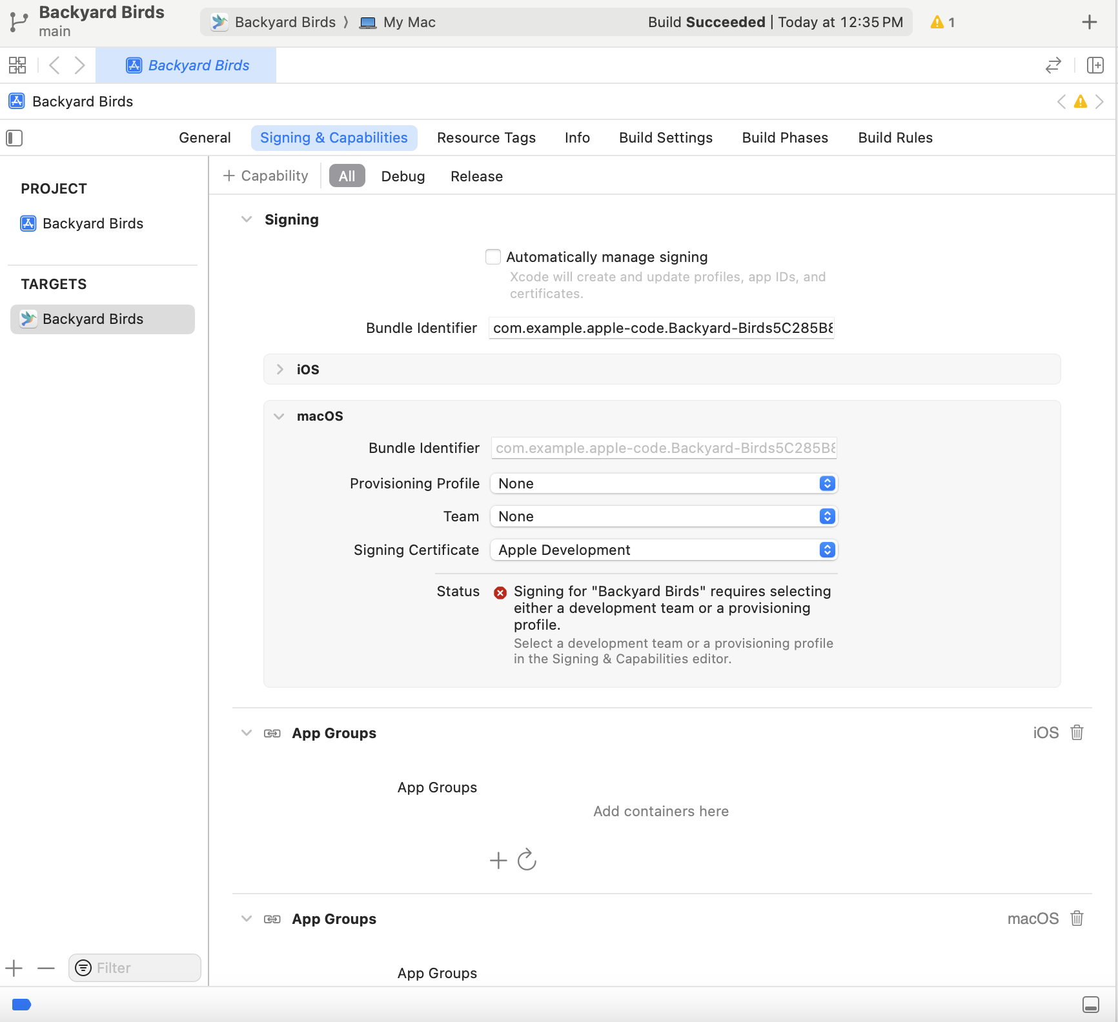Jump to the previous issue arrow
Screen dimensions: 1118x1022
(x=1061, y=101)
